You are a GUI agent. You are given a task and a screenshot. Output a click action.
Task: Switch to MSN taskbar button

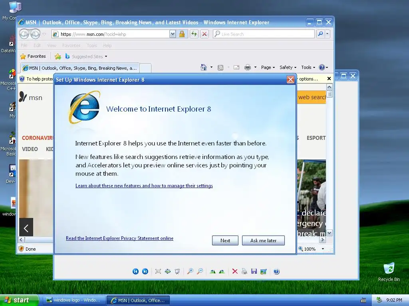click(x=138, y=300)
